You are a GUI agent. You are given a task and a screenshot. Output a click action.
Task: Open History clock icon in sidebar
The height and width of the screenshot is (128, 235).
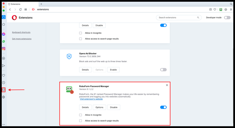click(x=4, y=83)
